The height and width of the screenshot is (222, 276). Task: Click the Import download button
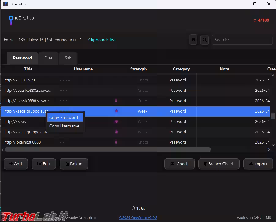click(x=258, y=164)
